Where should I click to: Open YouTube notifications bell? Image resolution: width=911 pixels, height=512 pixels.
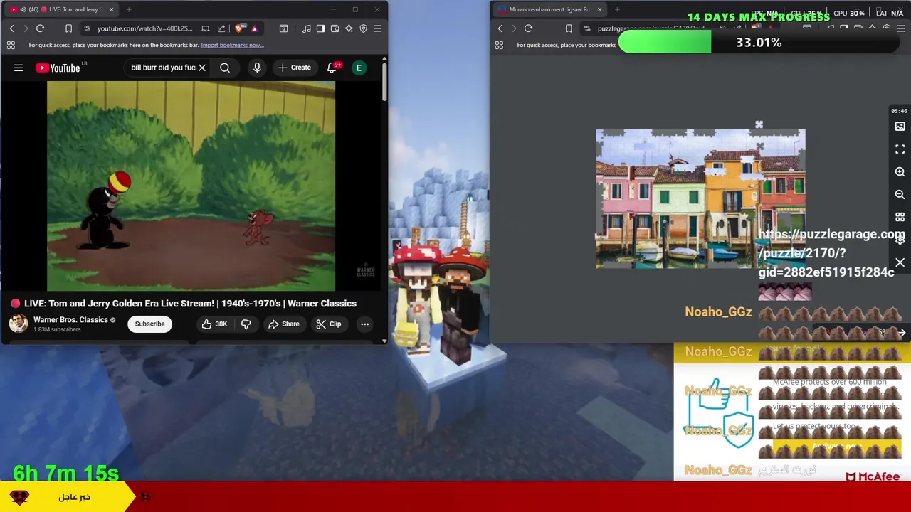[332, 68]
